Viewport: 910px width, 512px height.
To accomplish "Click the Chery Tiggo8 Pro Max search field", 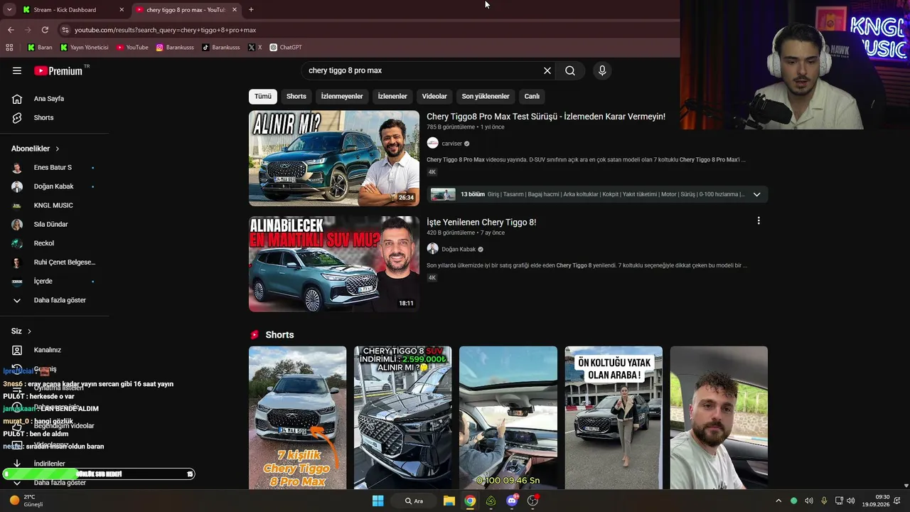I will coord(424,70).
